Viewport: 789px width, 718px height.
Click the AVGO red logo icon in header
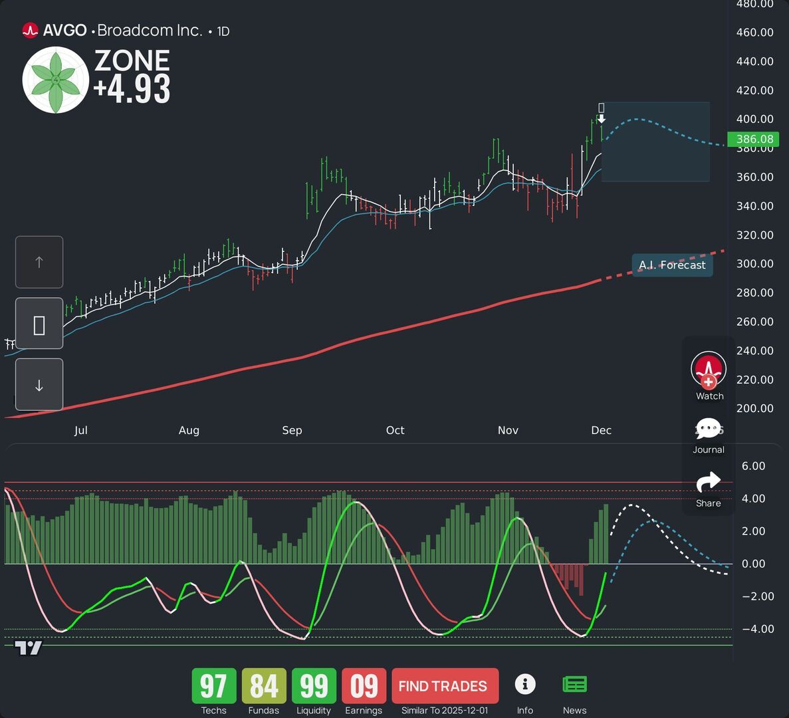pos(30,30)
